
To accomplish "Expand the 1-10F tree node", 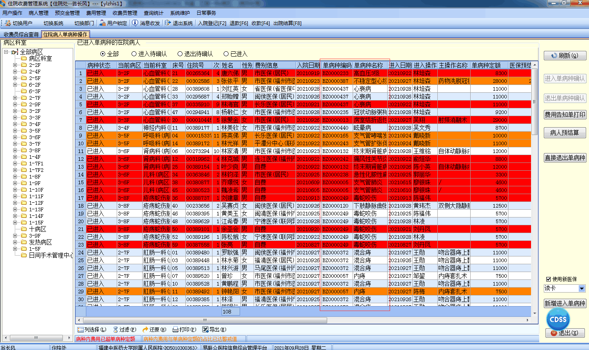I will 15,190.
